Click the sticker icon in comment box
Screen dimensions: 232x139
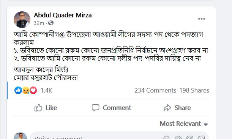(202, 138)
